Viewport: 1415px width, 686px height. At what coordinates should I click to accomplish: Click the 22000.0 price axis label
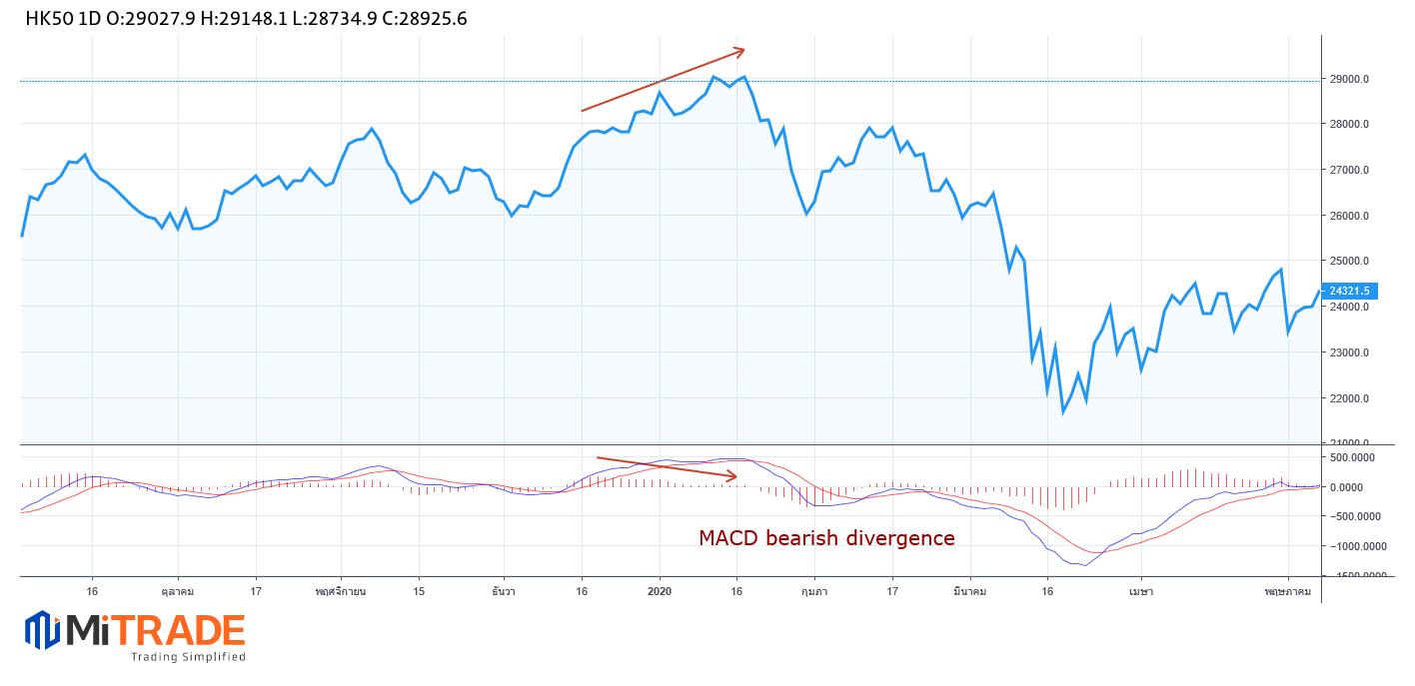point(1355,398)
